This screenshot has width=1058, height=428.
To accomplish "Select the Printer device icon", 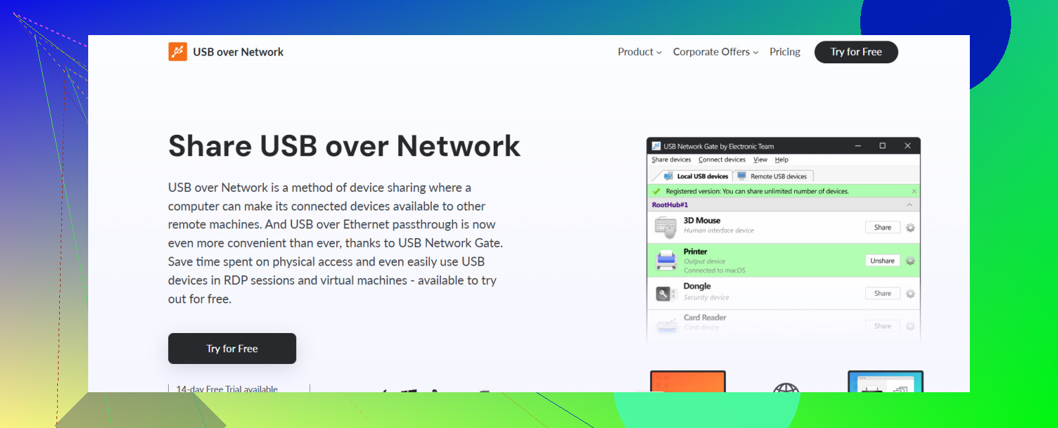I will (x=665, y=260).
